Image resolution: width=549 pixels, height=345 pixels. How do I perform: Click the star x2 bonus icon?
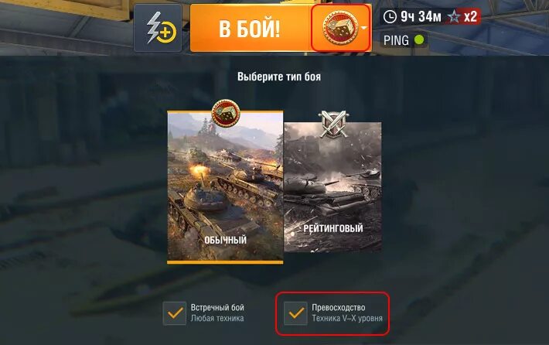coord(454,16)
